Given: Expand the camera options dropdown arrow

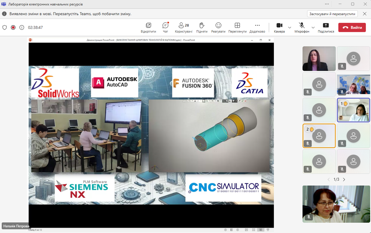Looking at the screenshot, I should point(290,27).
